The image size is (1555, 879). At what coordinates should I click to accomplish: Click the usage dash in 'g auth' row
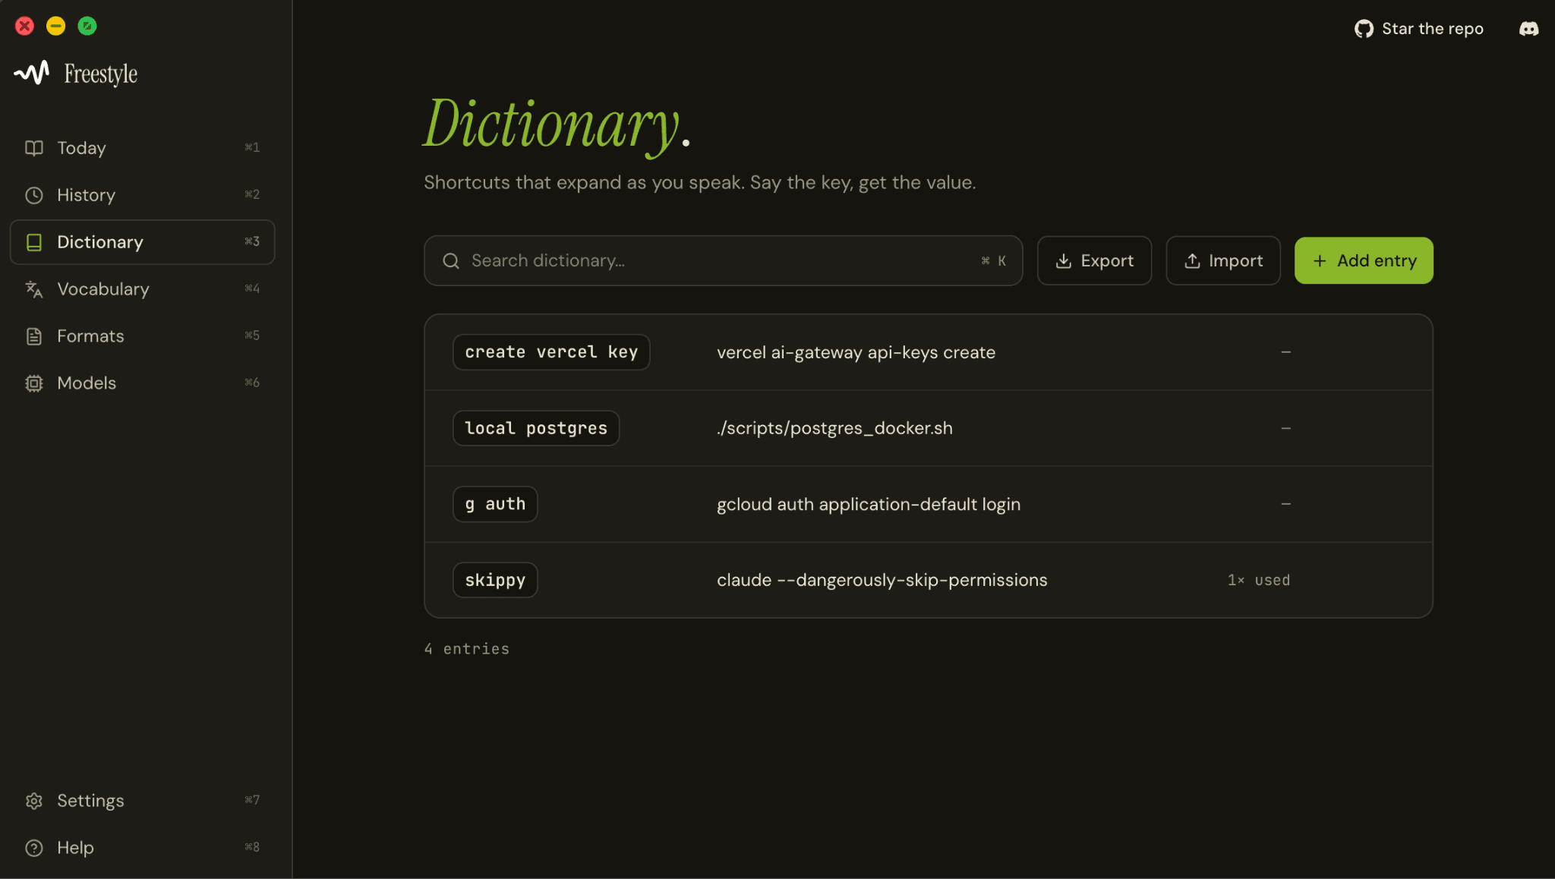click(1285, 504)
